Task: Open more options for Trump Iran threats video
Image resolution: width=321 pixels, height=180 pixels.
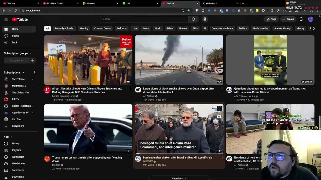Action: click(131, 158)
